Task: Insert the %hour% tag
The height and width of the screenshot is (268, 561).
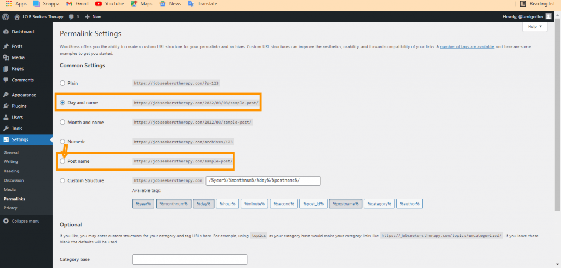Action: (x=227, y=203)
